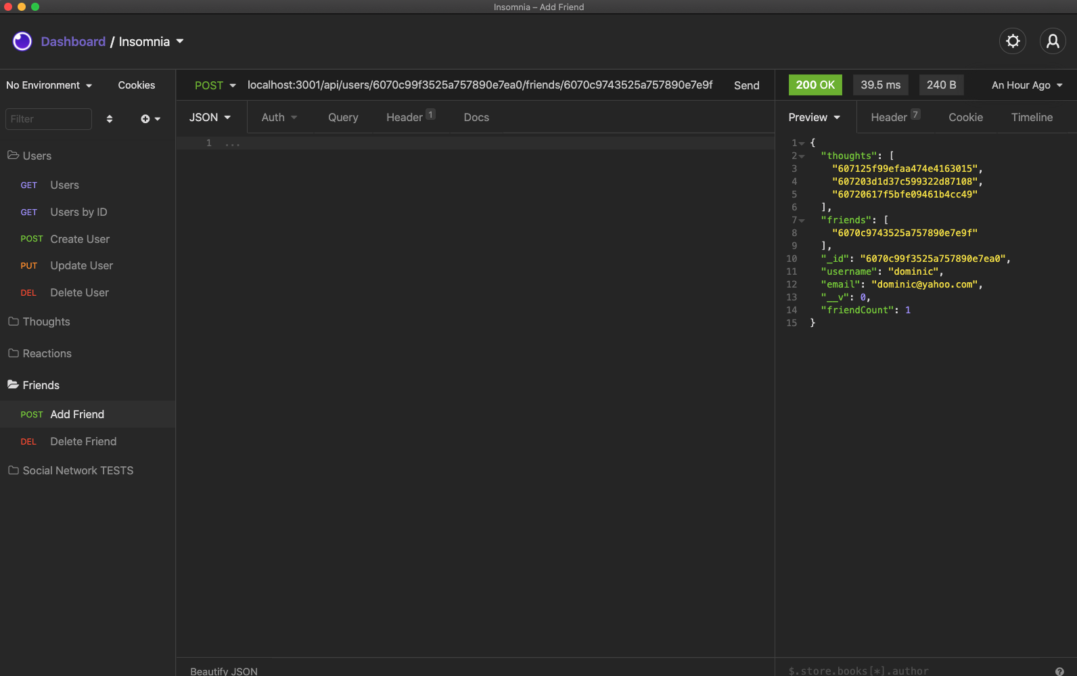
Task: Open the JSON body type dropdown
Action: click(x=210, y=117)
